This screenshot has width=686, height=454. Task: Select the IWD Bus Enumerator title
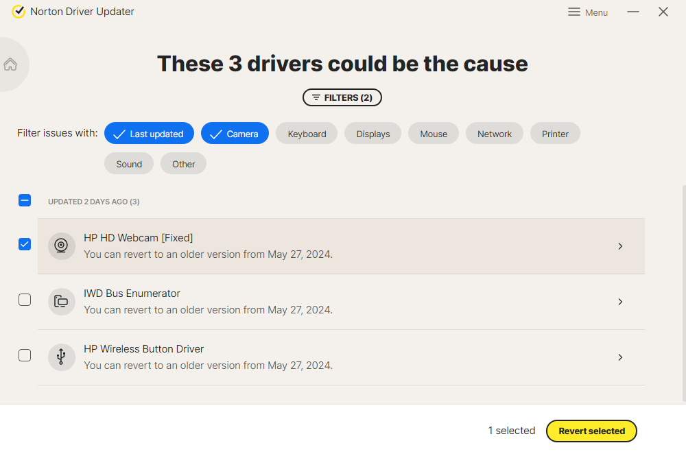tap(132, 293)
